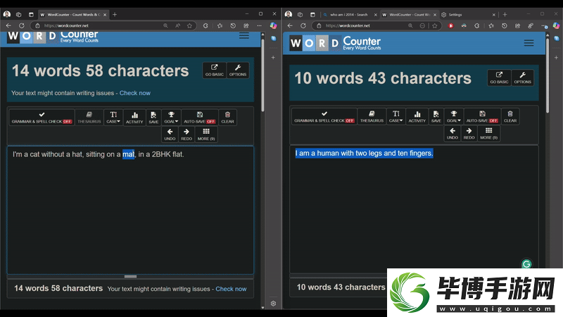Click Redo in the right window
The width and height of the screenshot is (563, 317).
click(469, 133)
